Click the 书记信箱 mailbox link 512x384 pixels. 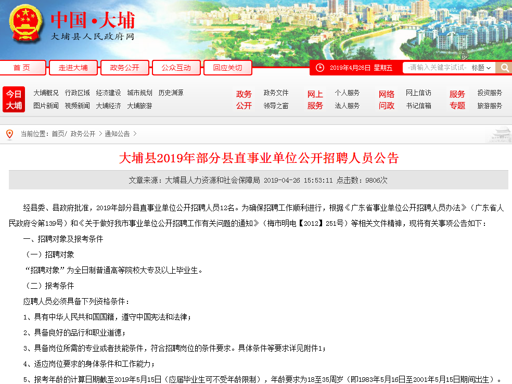418,105
